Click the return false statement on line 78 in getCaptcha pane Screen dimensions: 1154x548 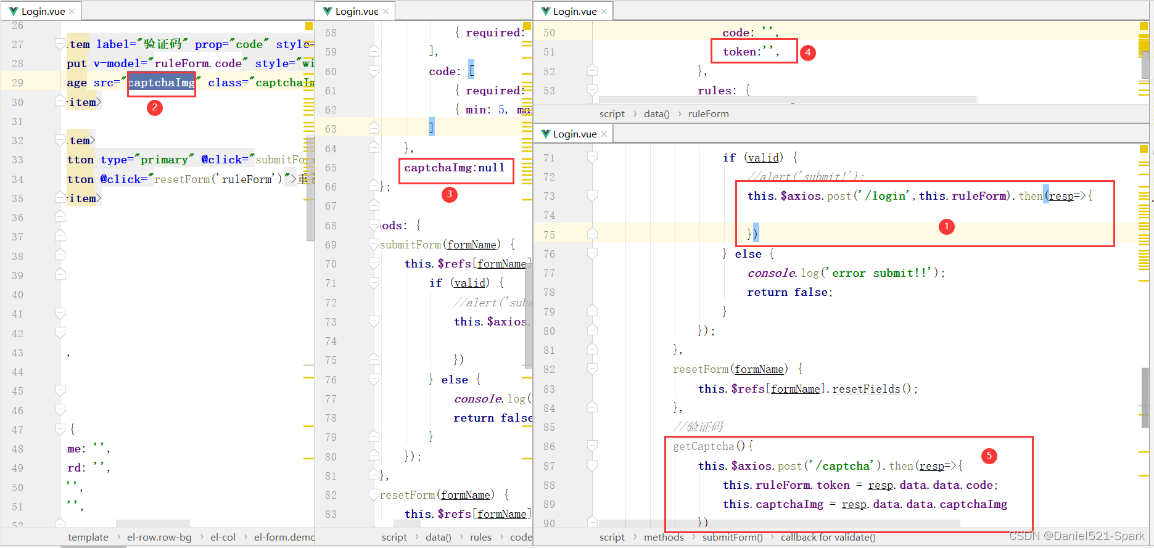pos(789,292)
